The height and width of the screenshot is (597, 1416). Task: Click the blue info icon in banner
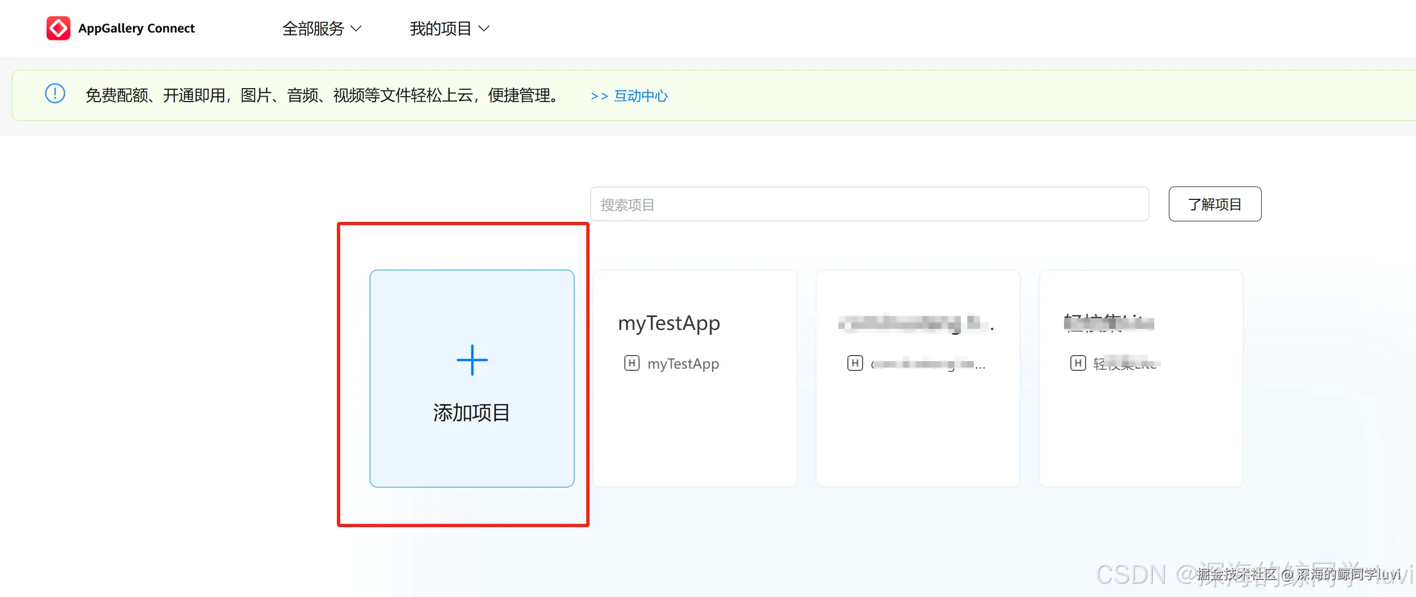[x=55, y=94]
